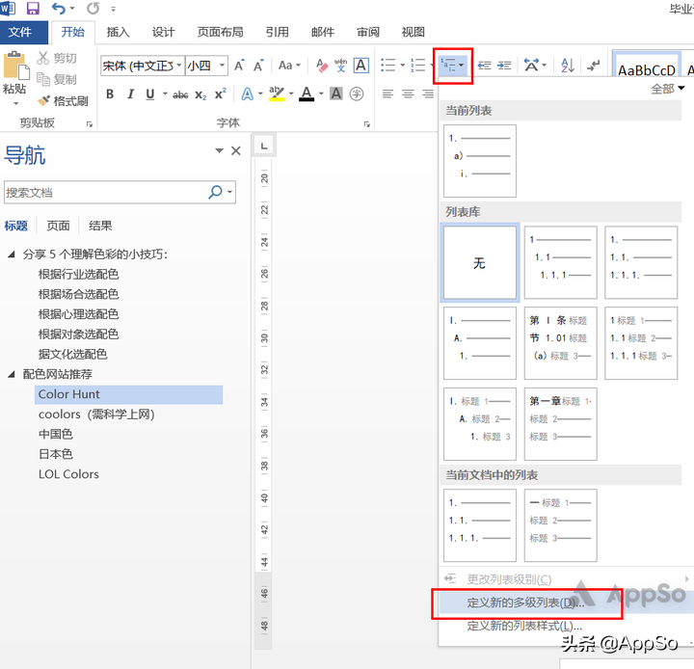Viewport: 694px width, 669px height.
Task: Switch to the 设计 ribbon tab
Action: [163, 32]
